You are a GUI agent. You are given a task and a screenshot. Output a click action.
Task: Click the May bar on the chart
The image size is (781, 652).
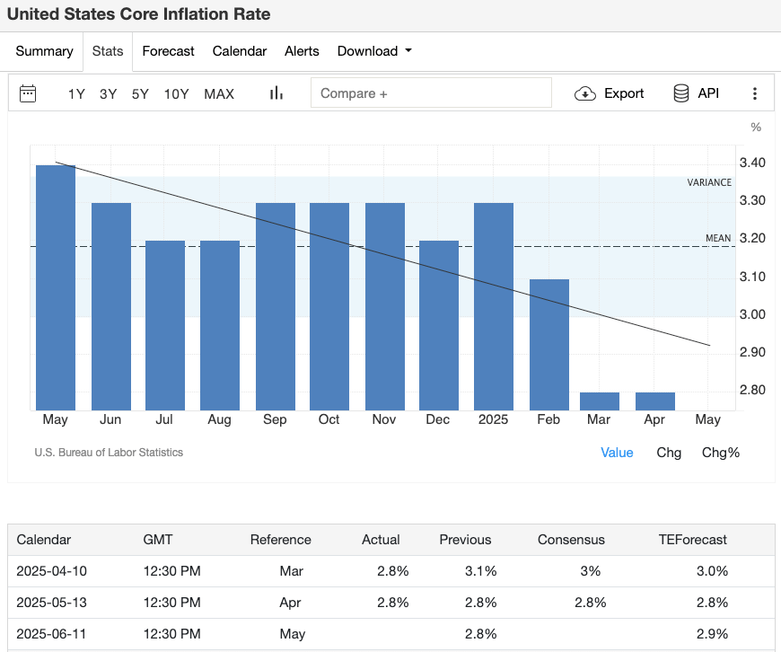tap(55, 287)
